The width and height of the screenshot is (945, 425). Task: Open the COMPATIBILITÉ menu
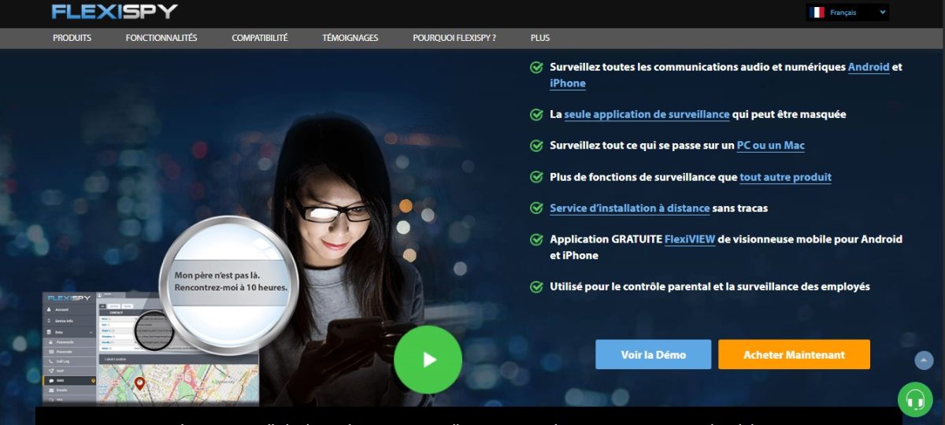point(260,38)
